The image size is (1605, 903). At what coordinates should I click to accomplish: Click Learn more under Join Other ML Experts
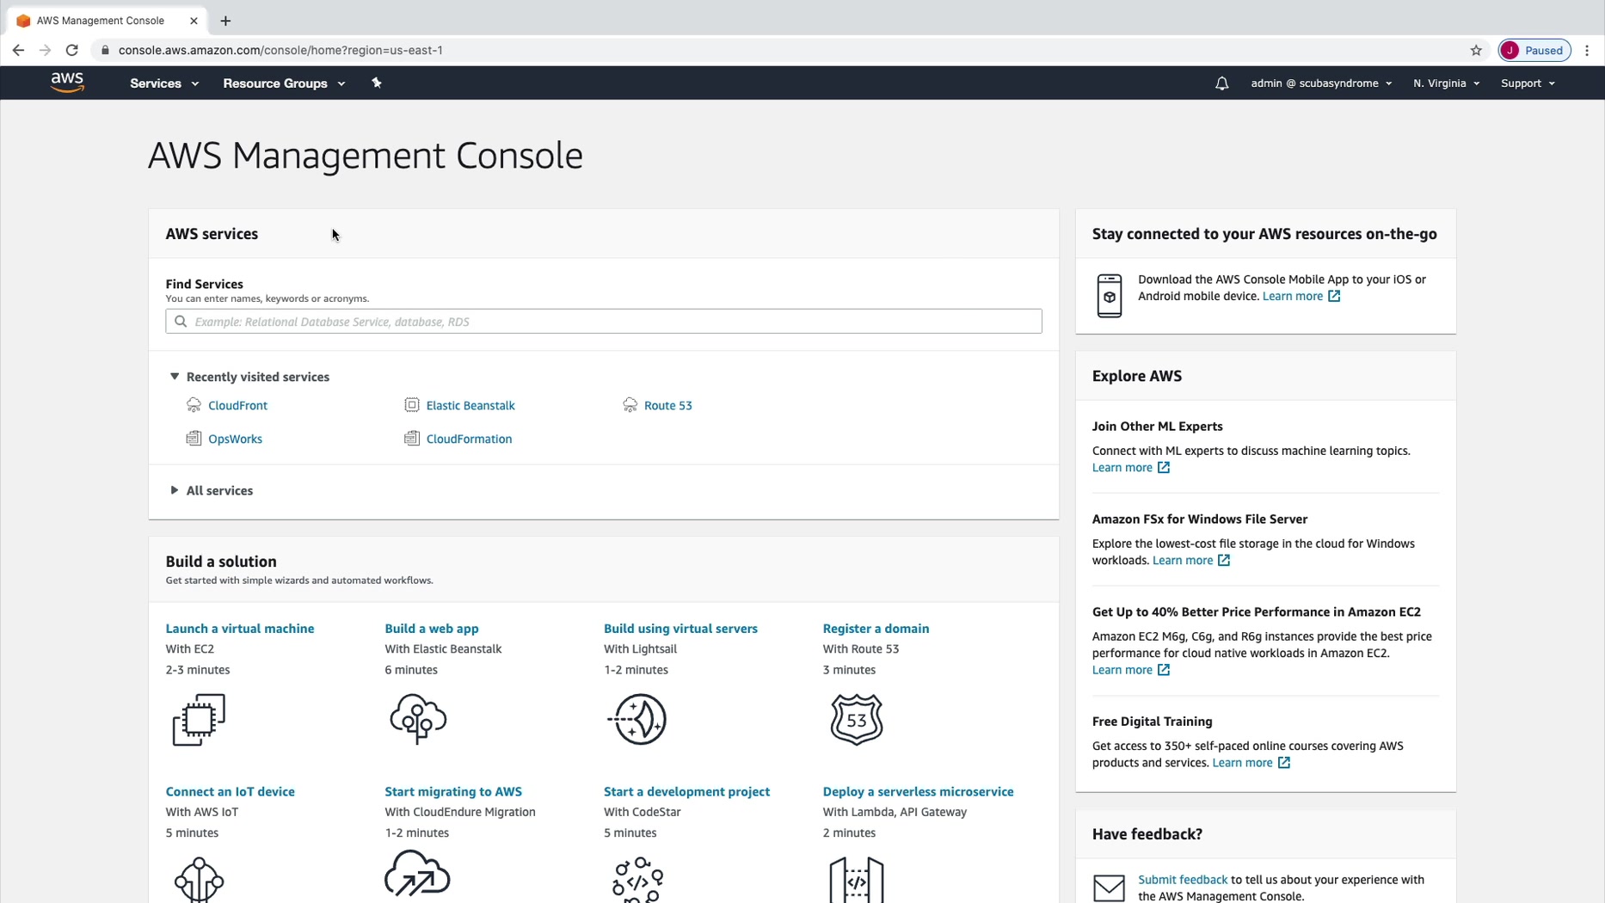[1130, 468]
